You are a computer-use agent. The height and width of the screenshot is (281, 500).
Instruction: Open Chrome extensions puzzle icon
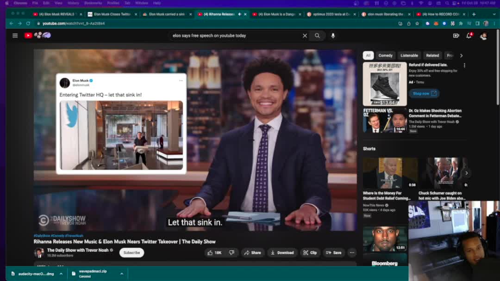coord(461,24)
